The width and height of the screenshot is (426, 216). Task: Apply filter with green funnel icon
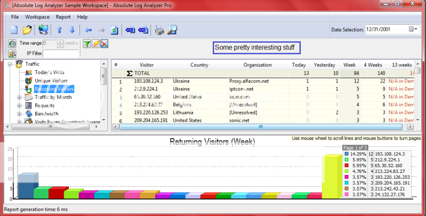tap(86, 44)
